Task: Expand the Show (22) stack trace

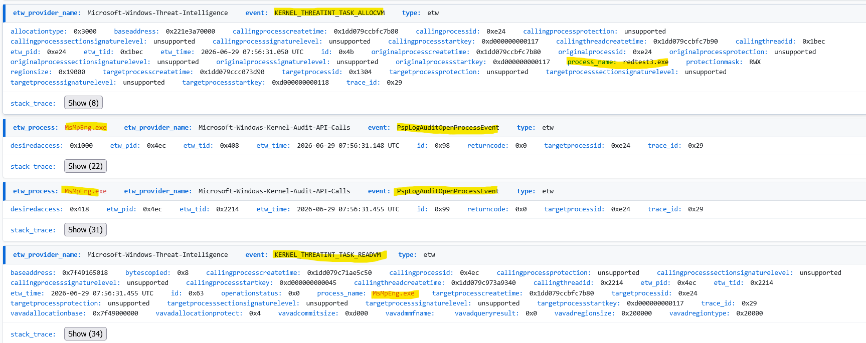Action: 85,166
